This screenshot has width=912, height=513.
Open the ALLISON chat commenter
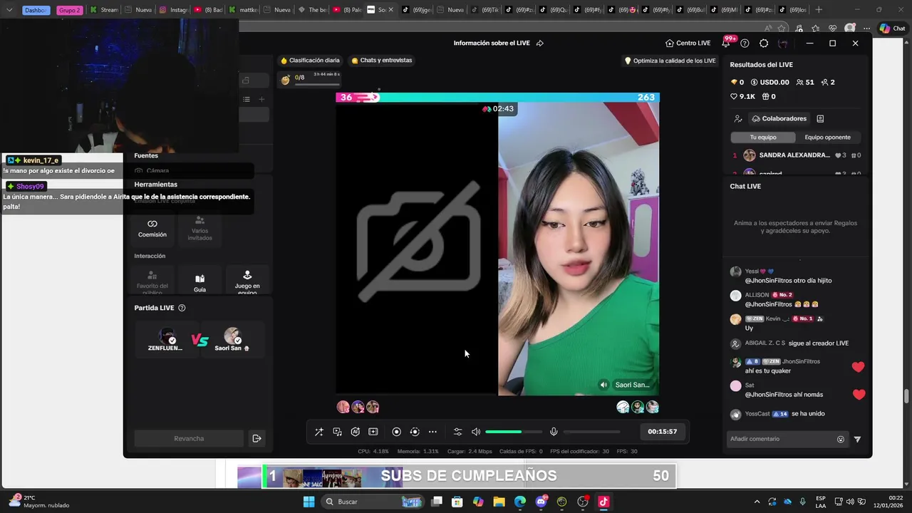point(757,295)
